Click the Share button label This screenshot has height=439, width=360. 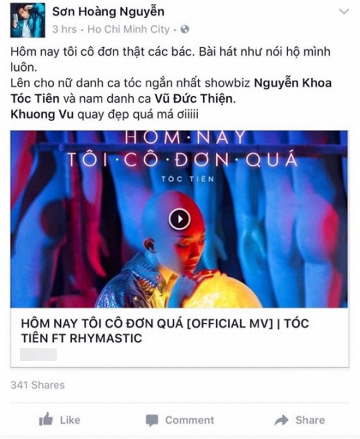[310, 420]
